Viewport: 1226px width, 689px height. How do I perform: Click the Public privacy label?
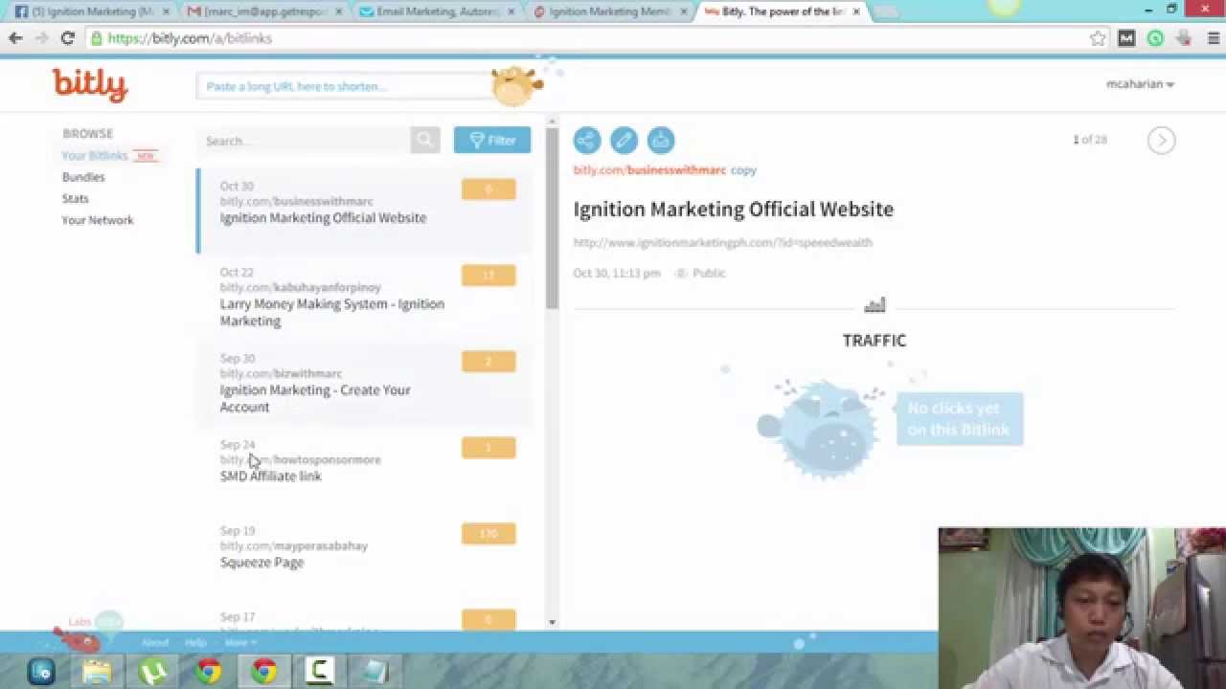click(709, 273)
